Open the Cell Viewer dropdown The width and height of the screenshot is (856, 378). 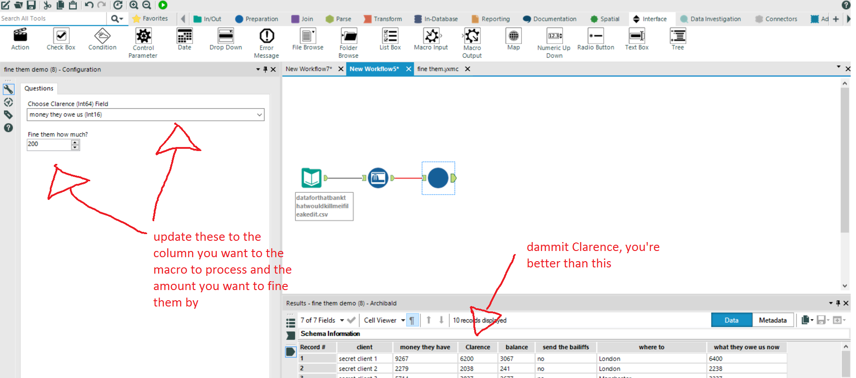(x=403, y=320)
